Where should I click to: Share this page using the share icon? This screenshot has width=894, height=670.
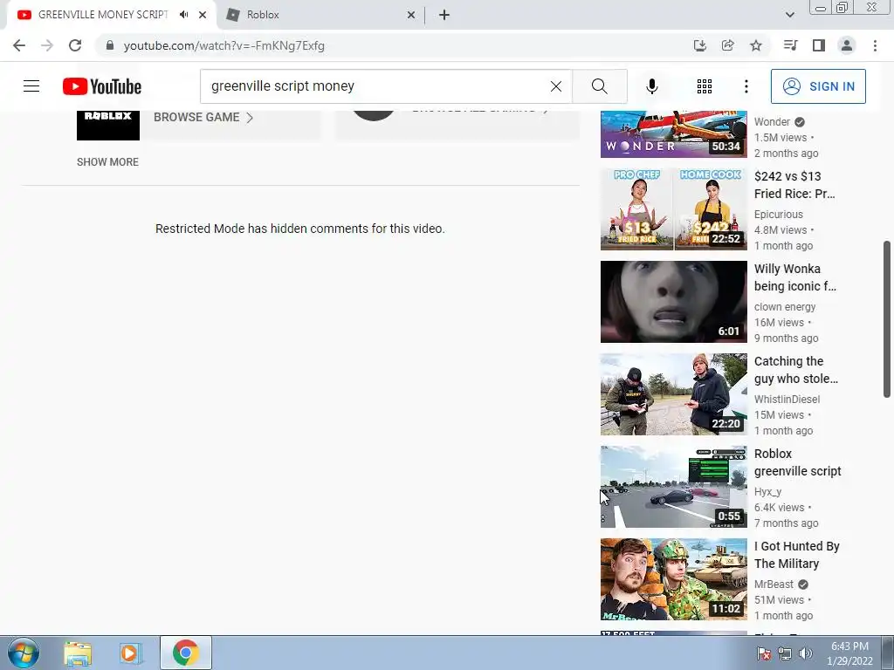pos(728,45)
